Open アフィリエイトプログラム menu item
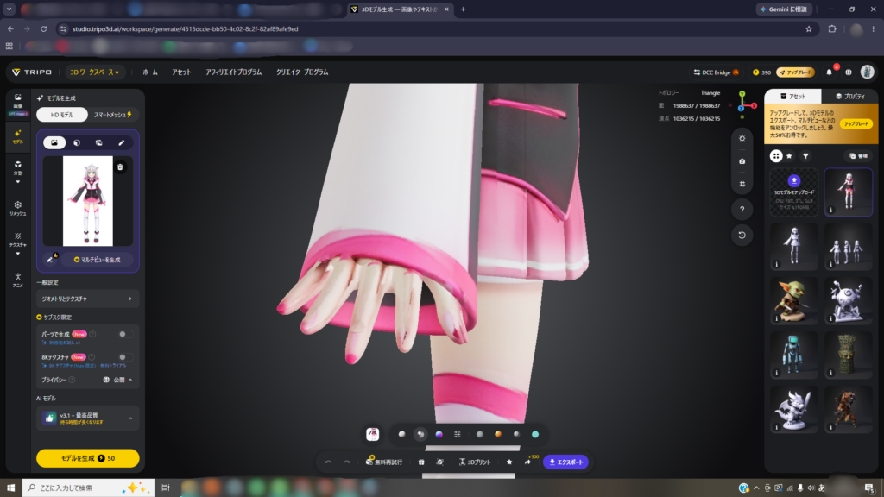Screen dimensions: 884x497 233,72
